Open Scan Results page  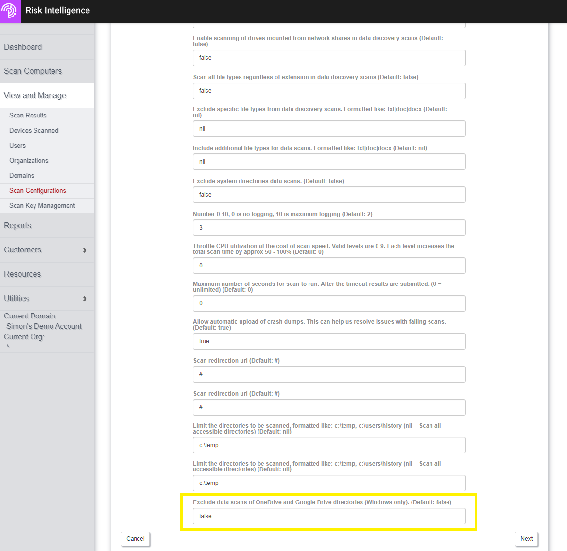[28, 116]
